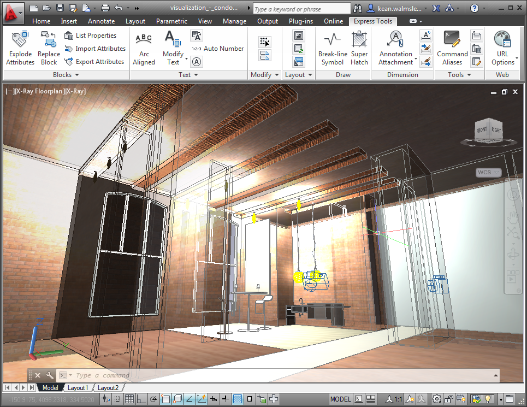The width and height of the screenshot is (527, 407).
Task: Switch to the Parametric ribbon tab
Action: point(171,21)
